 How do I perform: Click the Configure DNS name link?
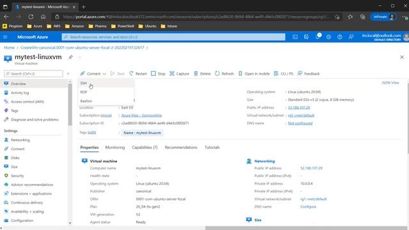pyautogui.click(x=308, y=206)
